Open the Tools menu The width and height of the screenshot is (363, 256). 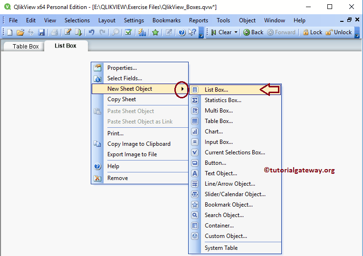click(223, 20)
